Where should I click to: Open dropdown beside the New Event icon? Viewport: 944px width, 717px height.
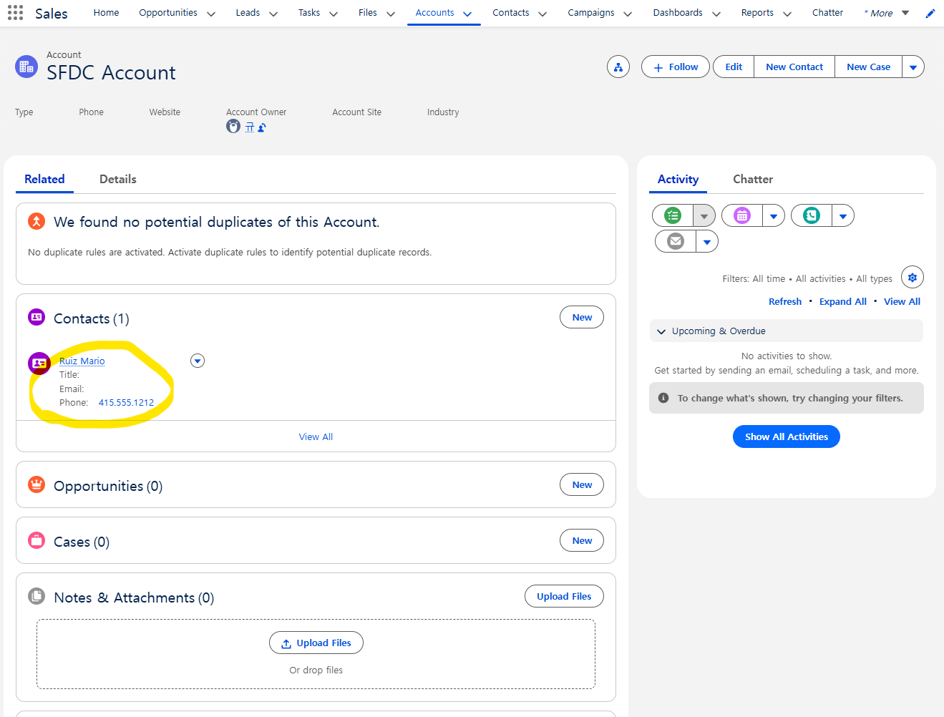[773, 215]
